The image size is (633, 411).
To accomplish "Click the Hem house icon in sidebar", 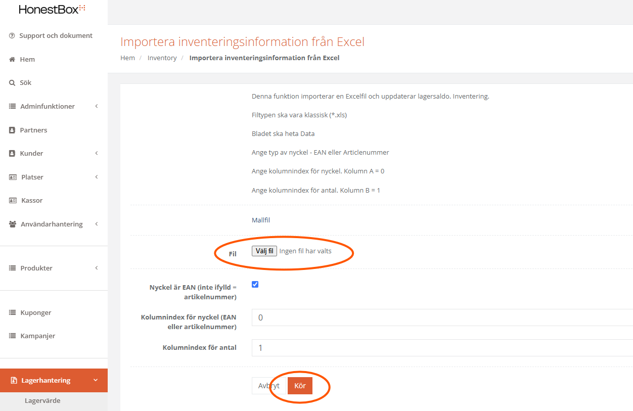I will 12,60.
